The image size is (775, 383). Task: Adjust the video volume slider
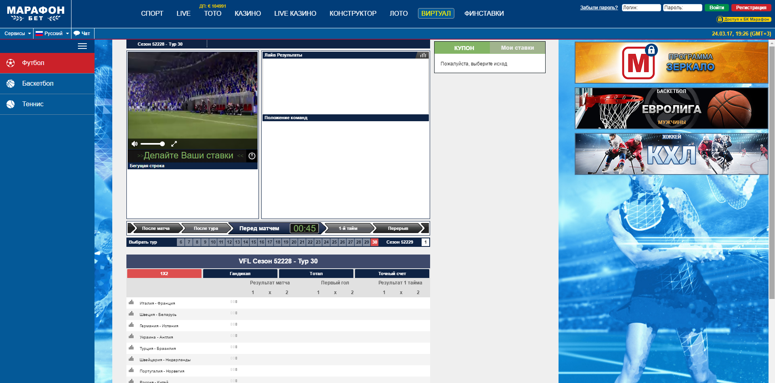click(153, 144)
